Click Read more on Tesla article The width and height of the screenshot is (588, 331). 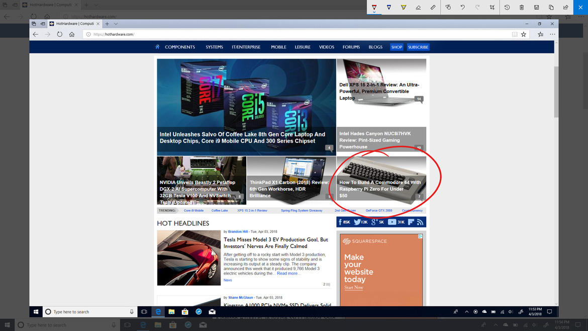(288, 273)
